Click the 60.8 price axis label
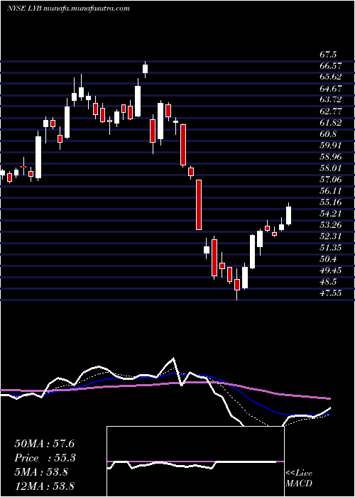 327,134
